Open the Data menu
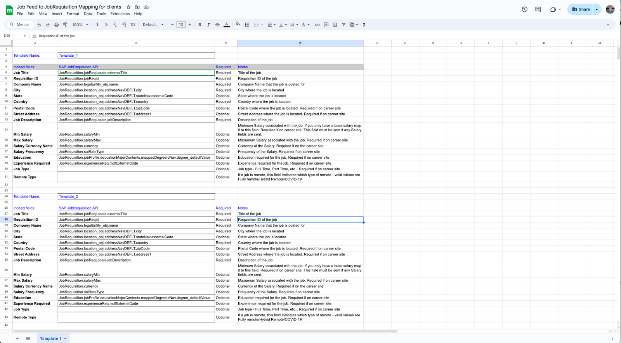This screenshot has height=343, width=621. click(x=88, y=14)
